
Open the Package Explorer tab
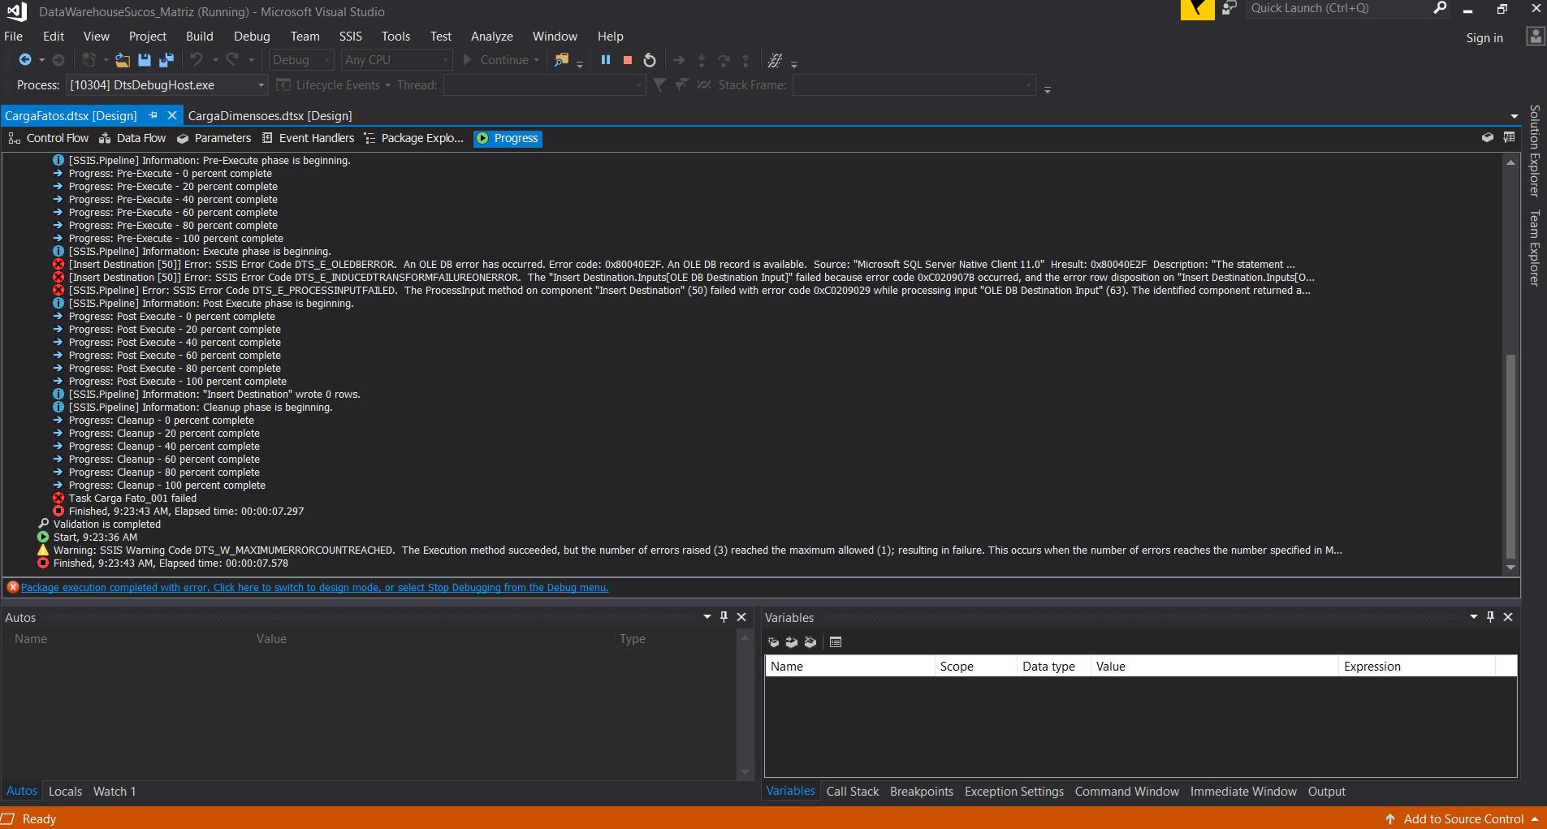[x=413, y=138]
